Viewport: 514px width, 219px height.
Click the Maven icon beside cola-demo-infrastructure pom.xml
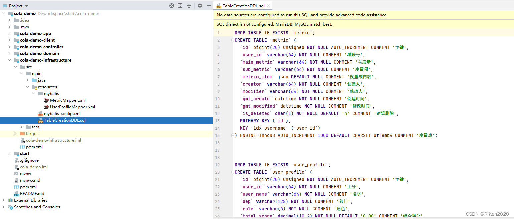22,147
